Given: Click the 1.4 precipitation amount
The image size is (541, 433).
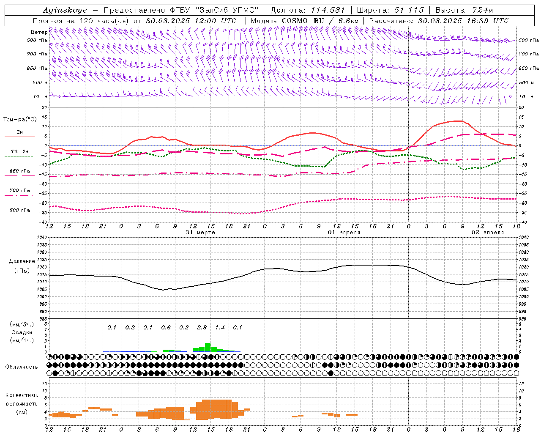Looking at the screenshot, I should click(220, 327).
